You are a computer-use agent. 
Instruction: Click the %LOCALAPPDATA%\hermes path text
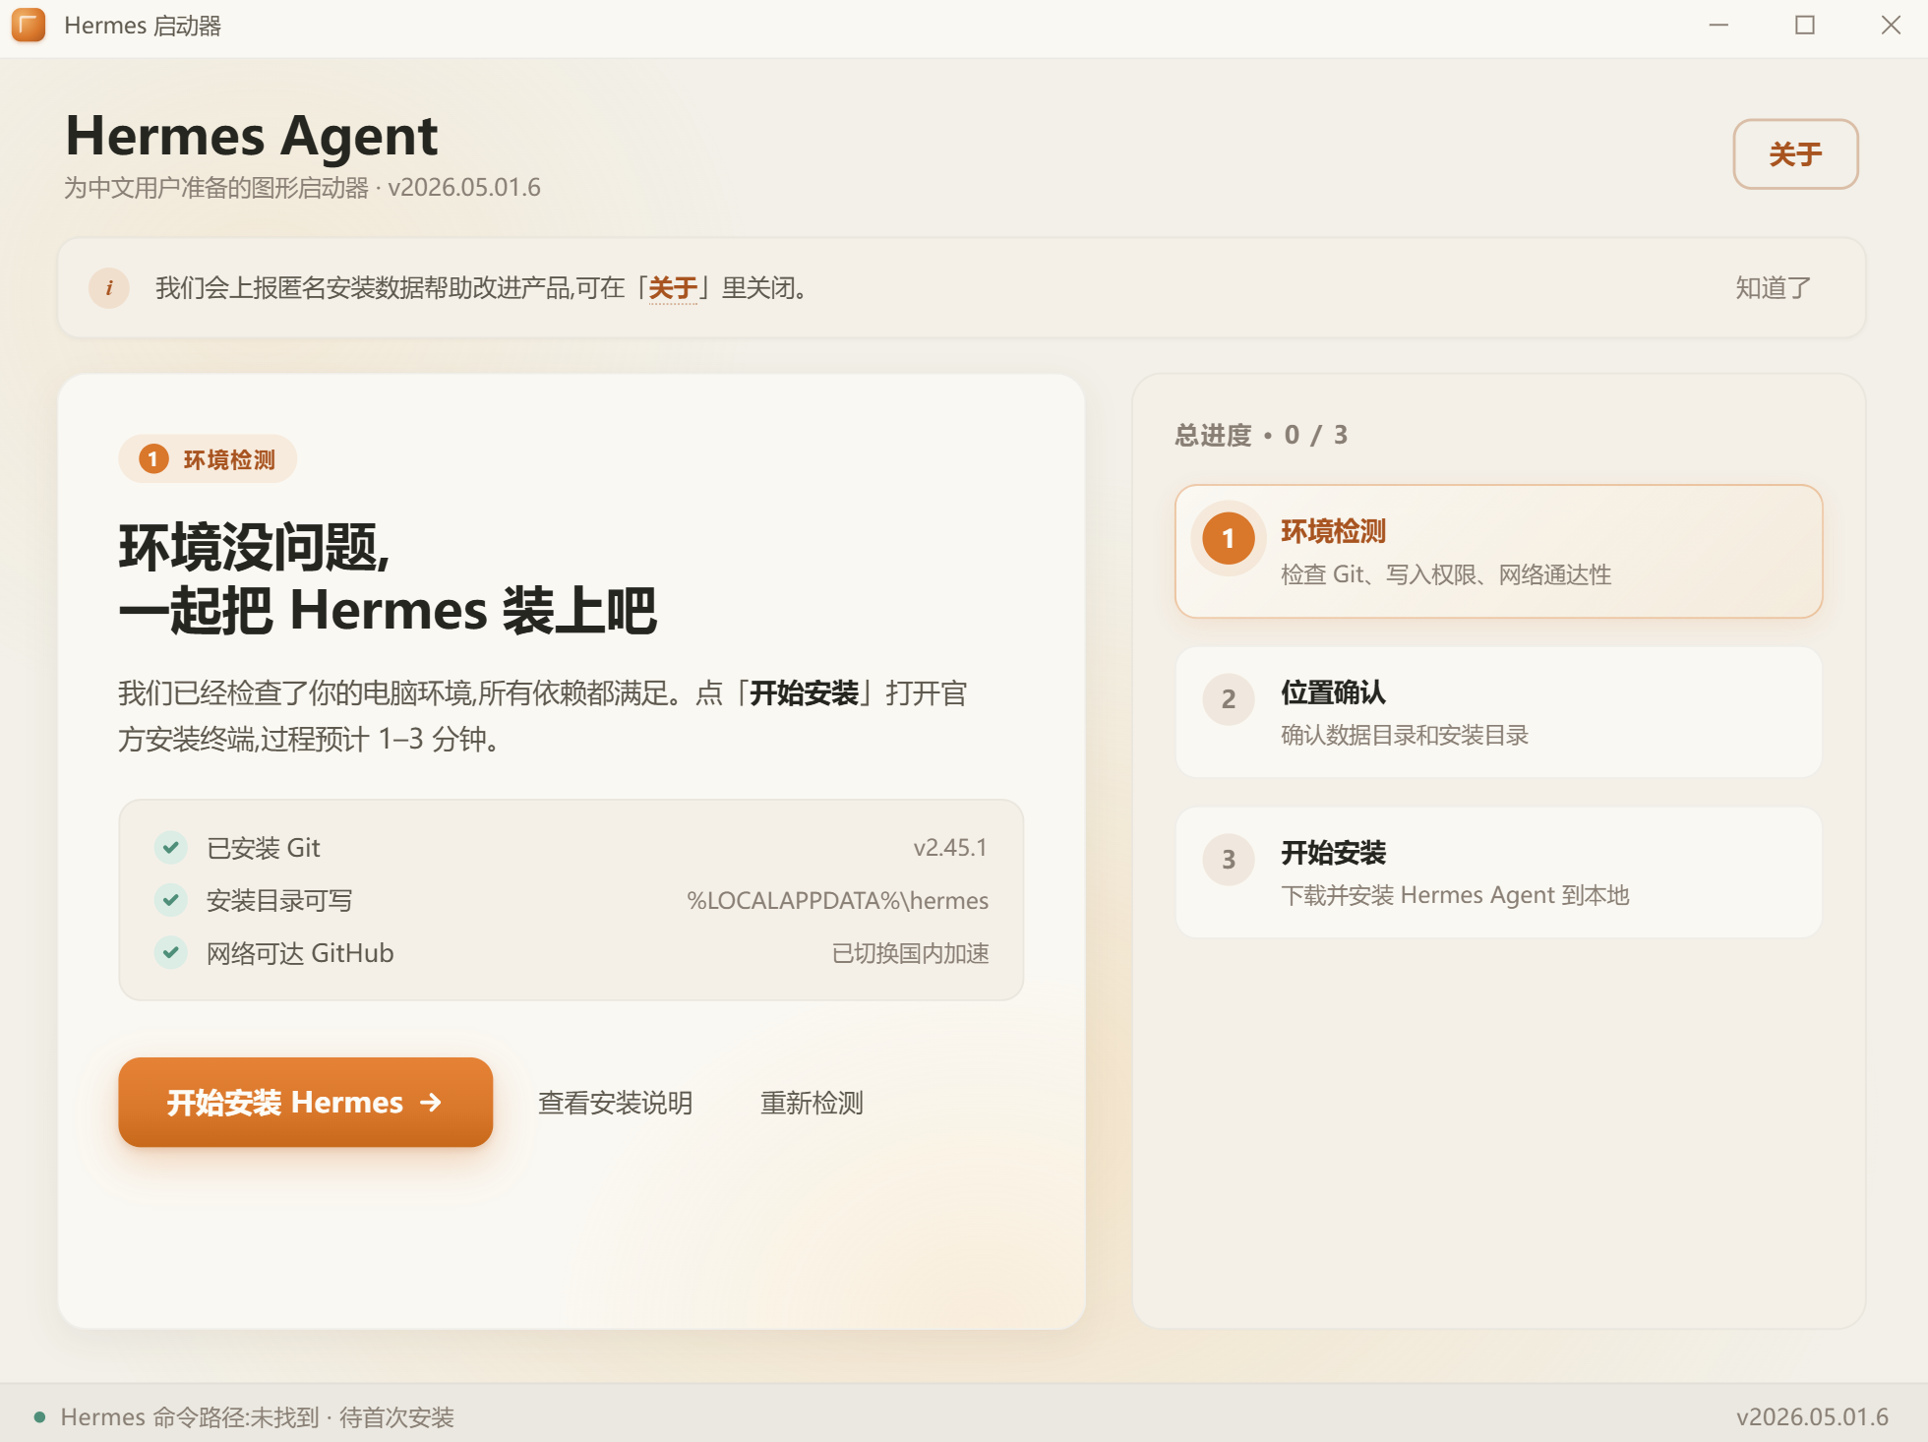pyautogui.click(x=838, y=901)
